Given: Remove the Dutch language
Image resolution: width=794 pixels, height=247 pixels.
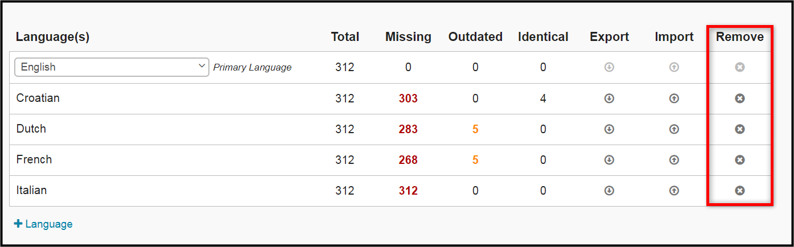Looking at the screenshot, I should (739, 129).
